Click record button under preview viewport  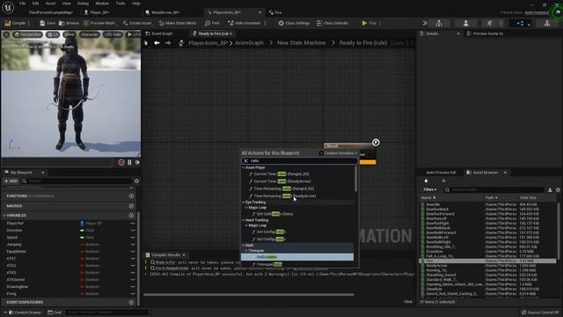(121, 162)
